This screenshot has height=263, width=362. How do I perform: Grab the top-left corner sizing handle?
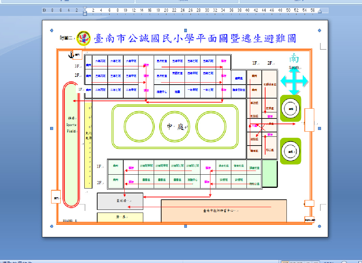pyautogui.click(x=51, y=30)
